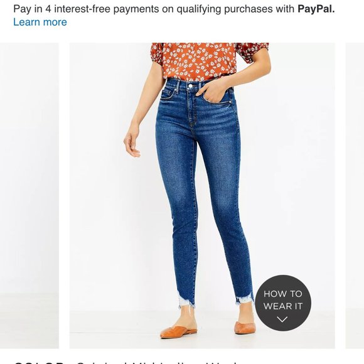Open the main skinny jeans product photo
364x364 pixels.
[202, 196]
